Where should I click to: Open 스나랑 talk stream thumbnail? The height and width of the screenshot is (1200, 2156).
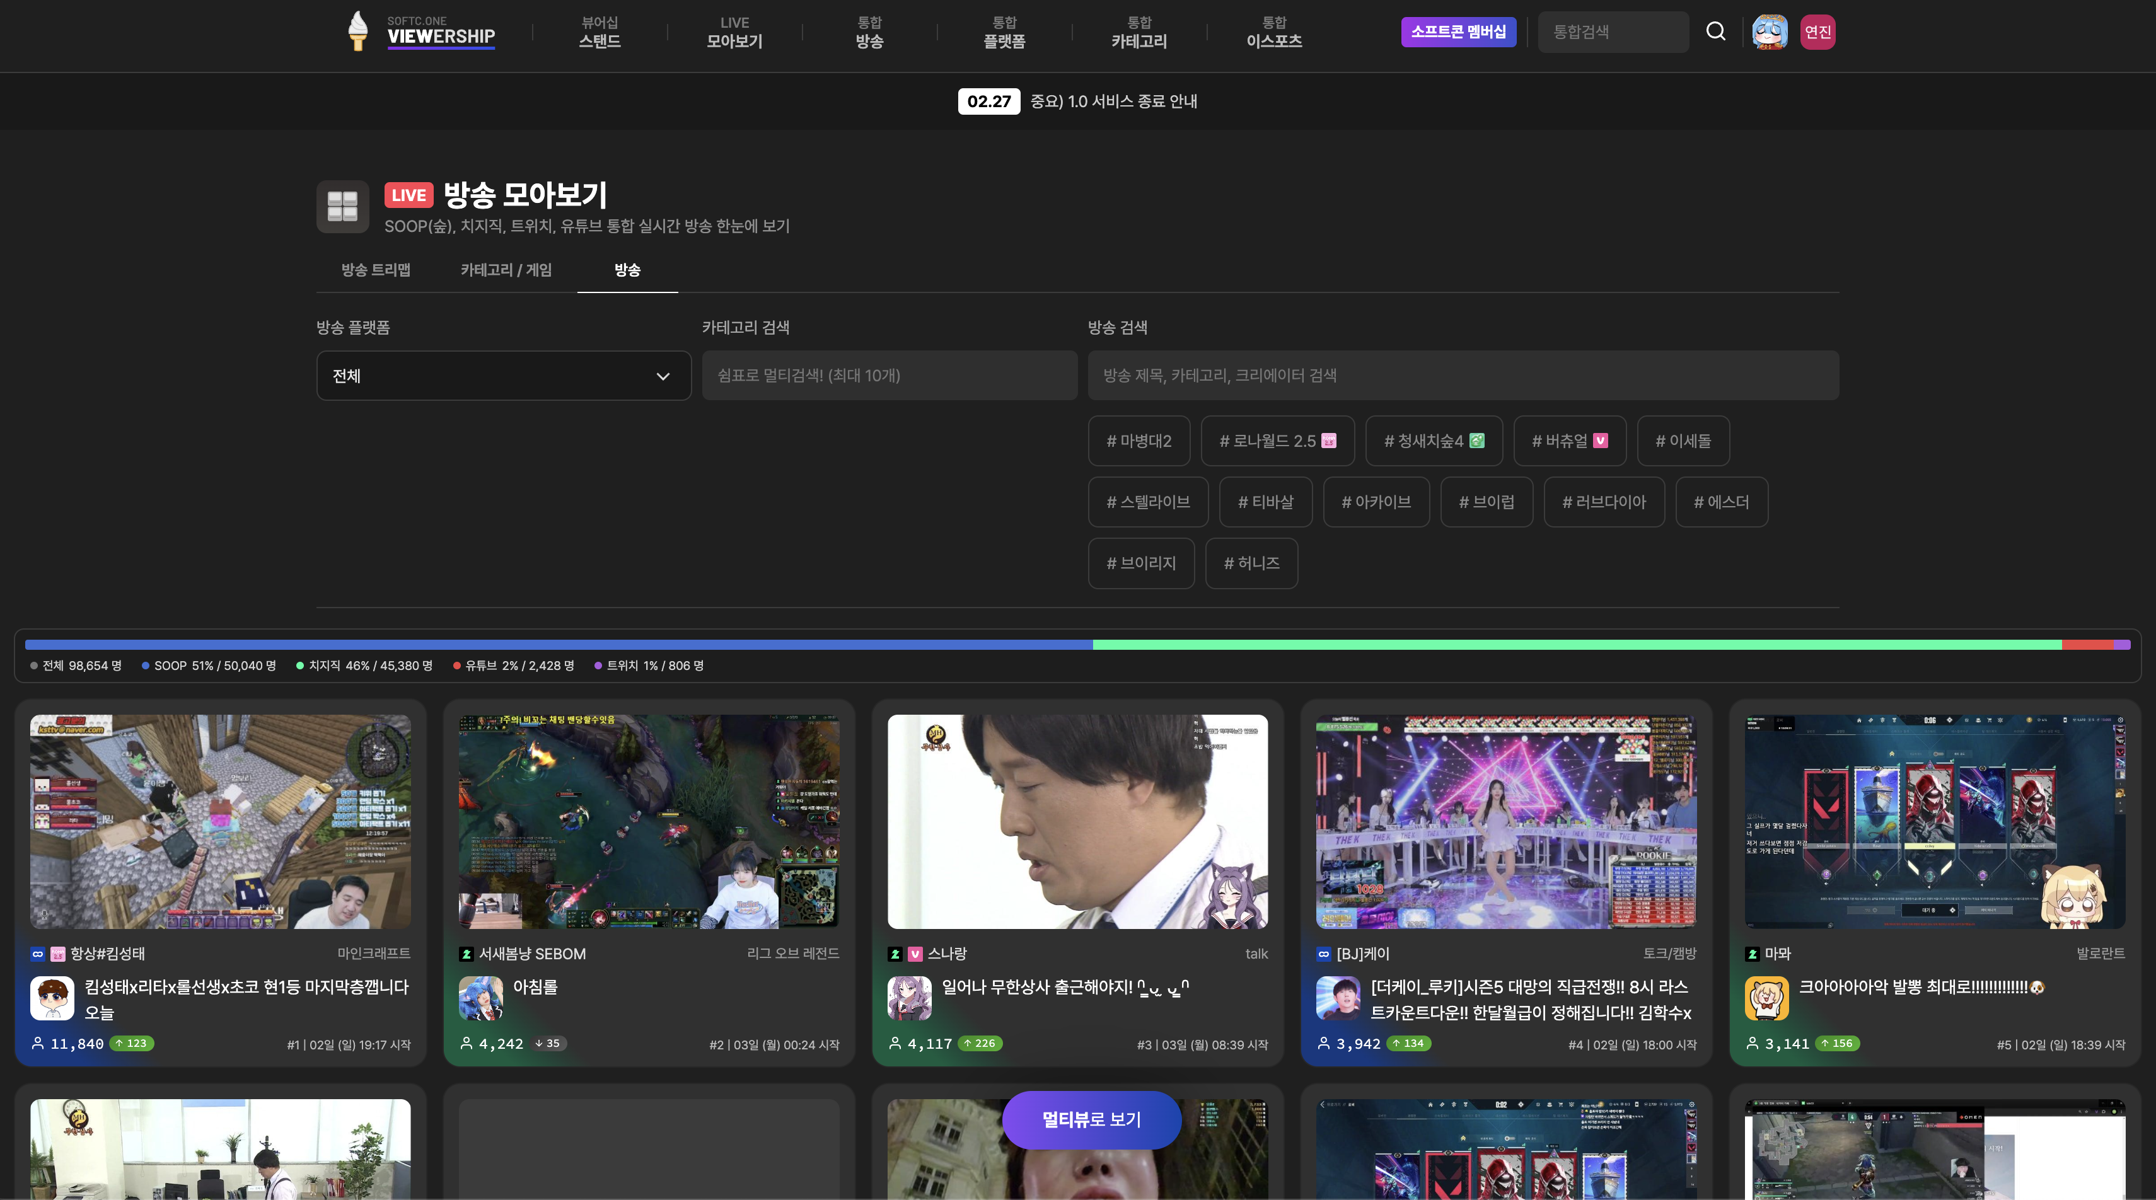click(x=1077, y=821)
